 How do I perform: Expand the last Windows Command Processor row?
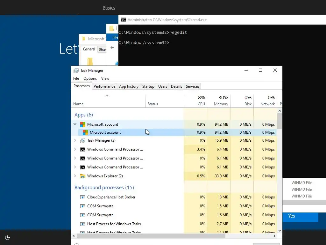click(x=75, y=167)
